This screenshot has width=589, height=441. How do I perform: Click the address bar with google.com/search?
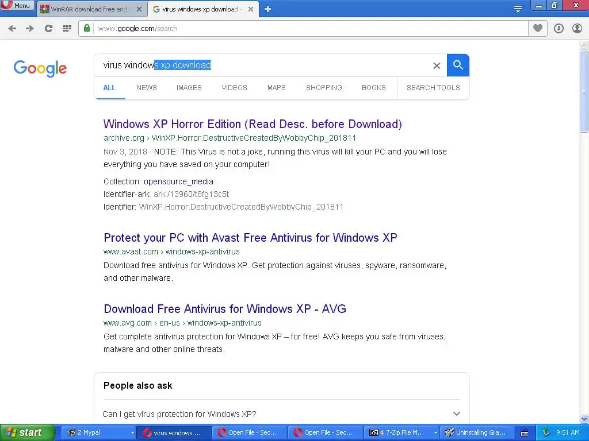pos(303,29)
